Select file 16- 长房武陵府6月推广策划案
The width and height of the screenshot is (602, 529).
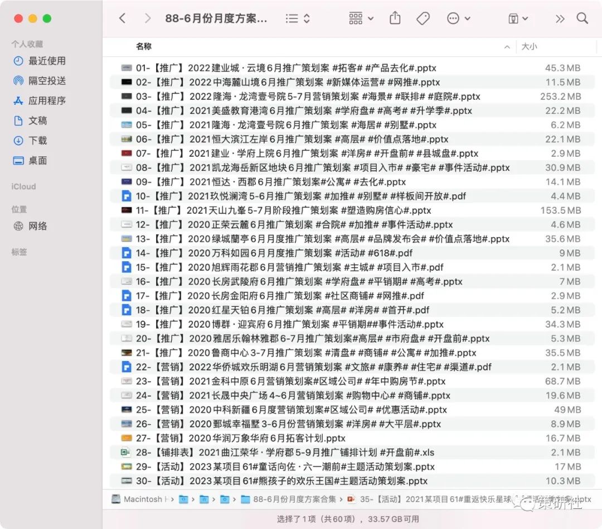pos(352,281)
